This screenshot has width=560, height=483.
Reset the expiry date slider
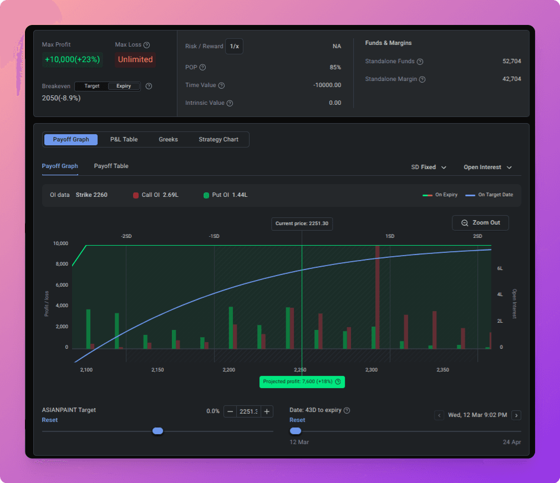297,420
